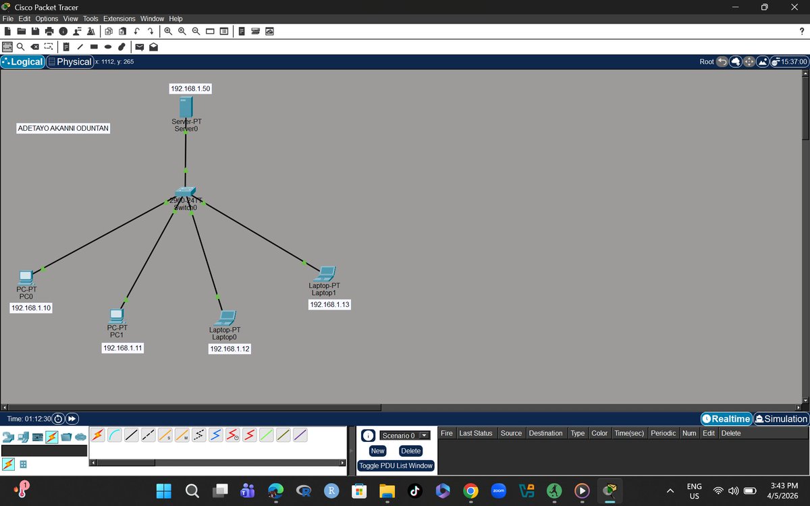This screenshot has height=506, width=810.
Task: Switch to the Logical workspace view
Action: (x=23, y=61)
